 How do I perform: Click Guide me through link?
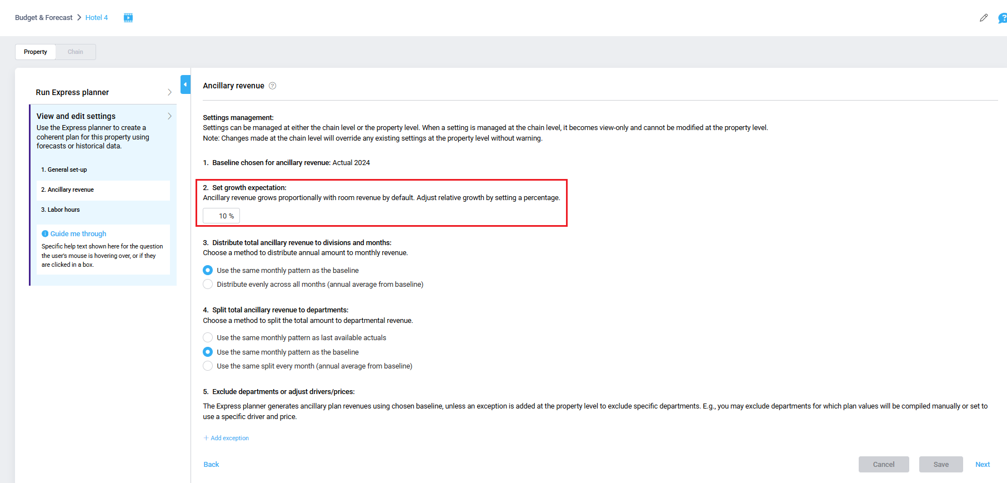tap(78, 234)
